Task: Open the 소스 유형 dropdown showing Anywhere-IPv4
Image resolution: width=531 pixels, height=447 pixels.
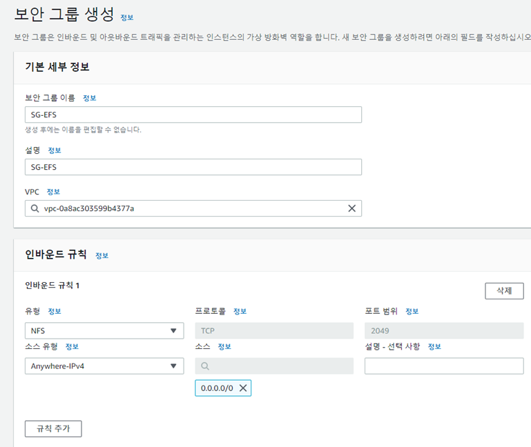Action: pos(104,366)
